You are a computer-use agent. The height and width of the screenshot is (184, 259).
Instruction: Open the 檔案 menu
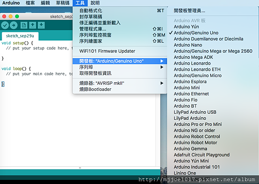pyautogui.click(x=30, y=3)
